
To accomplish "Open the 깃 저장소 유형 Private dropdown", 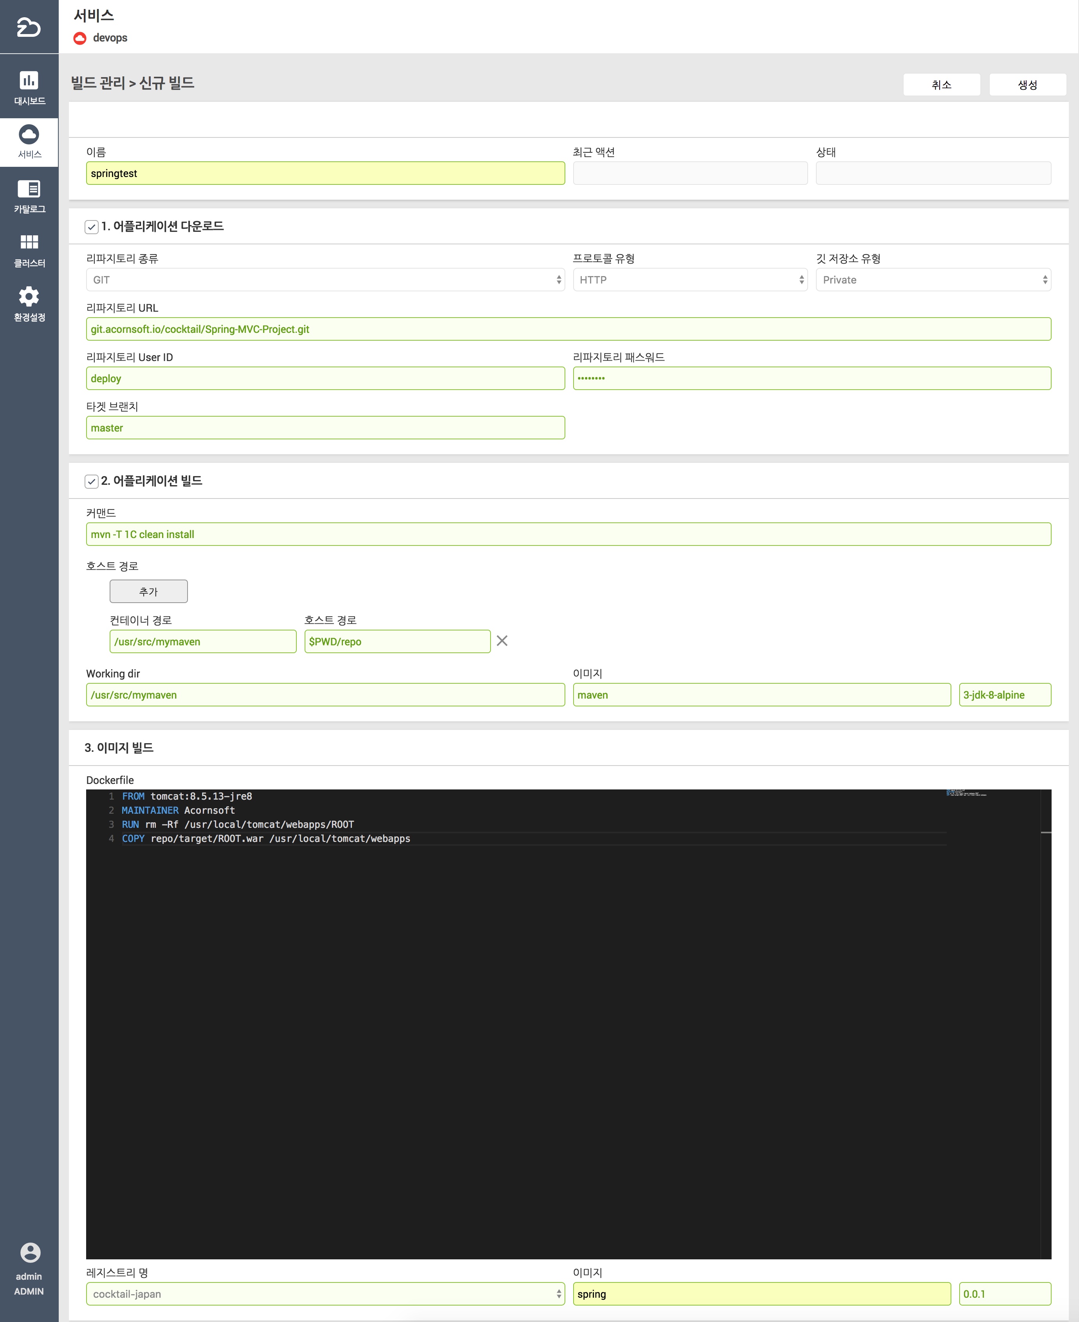I will tap(933, 280).
